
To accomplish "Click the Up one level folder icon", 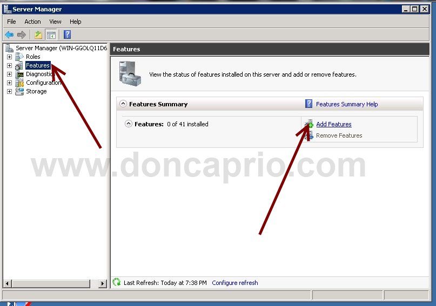I will tap(38, 35).
